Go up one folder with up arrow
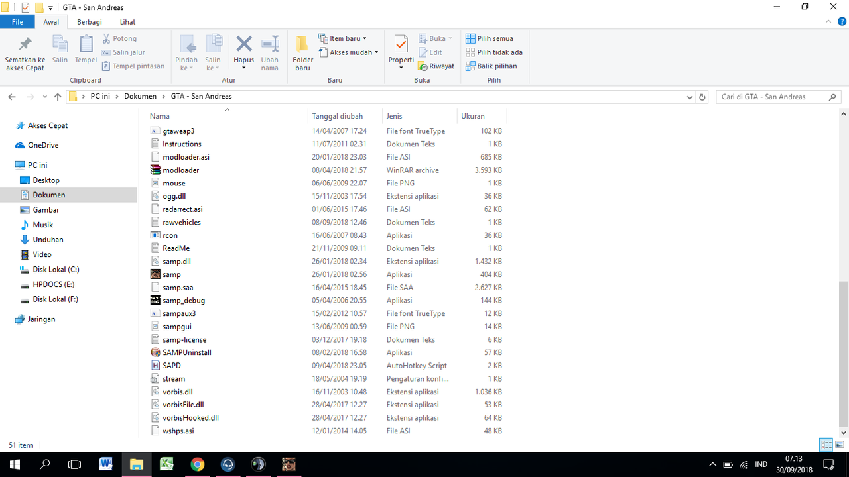849x477 pixels. click(58, 97)
